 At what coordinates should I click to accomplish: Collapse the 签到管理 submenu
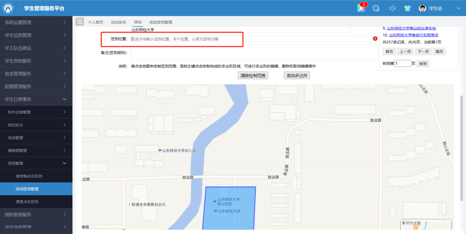click(36, 163)
